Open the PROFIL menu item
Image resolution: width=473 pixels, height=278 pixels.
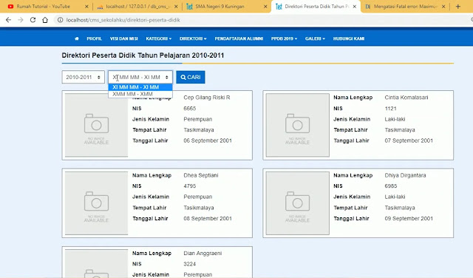click(94, 38)
